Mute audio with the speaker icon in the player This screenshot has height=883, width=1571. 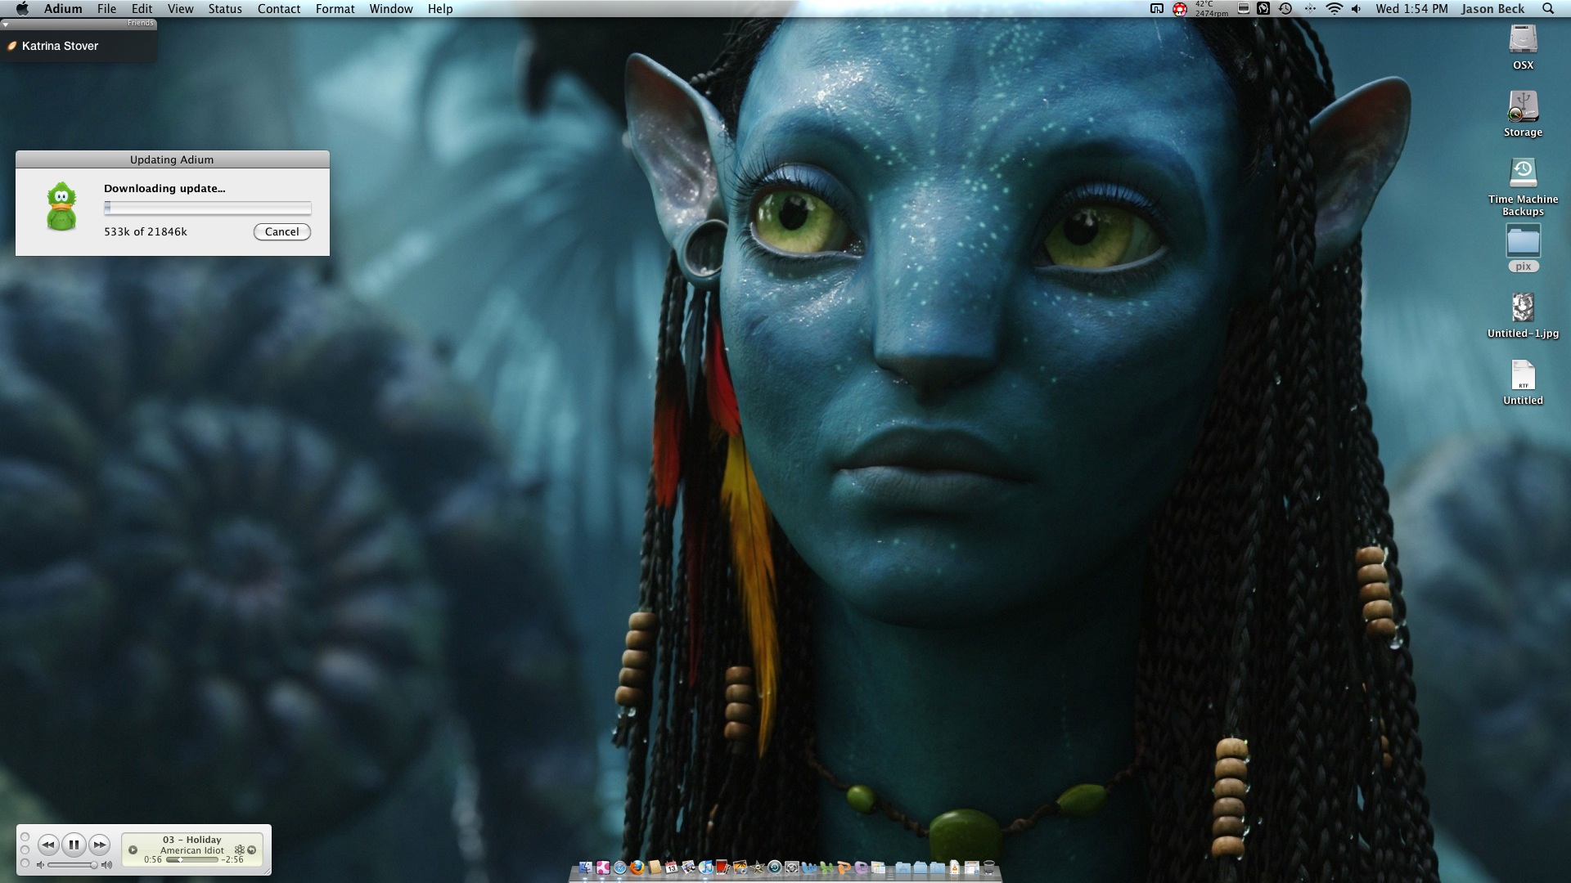(41, 864)
